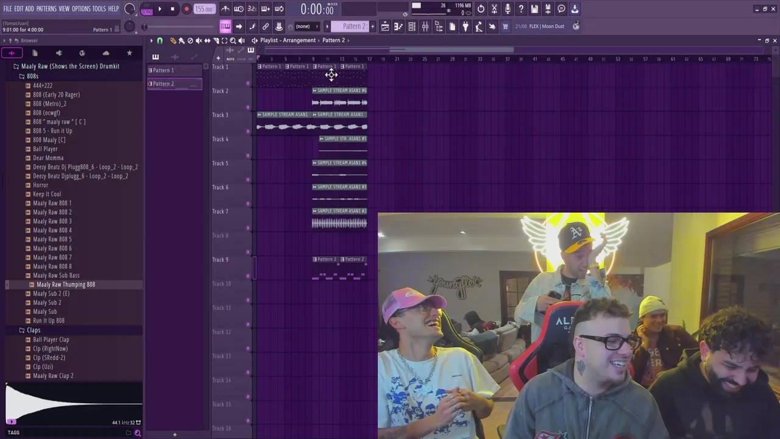This screenshot has width=780, height=439.
Task: Enable wait for input before recording
Action: 239,9
